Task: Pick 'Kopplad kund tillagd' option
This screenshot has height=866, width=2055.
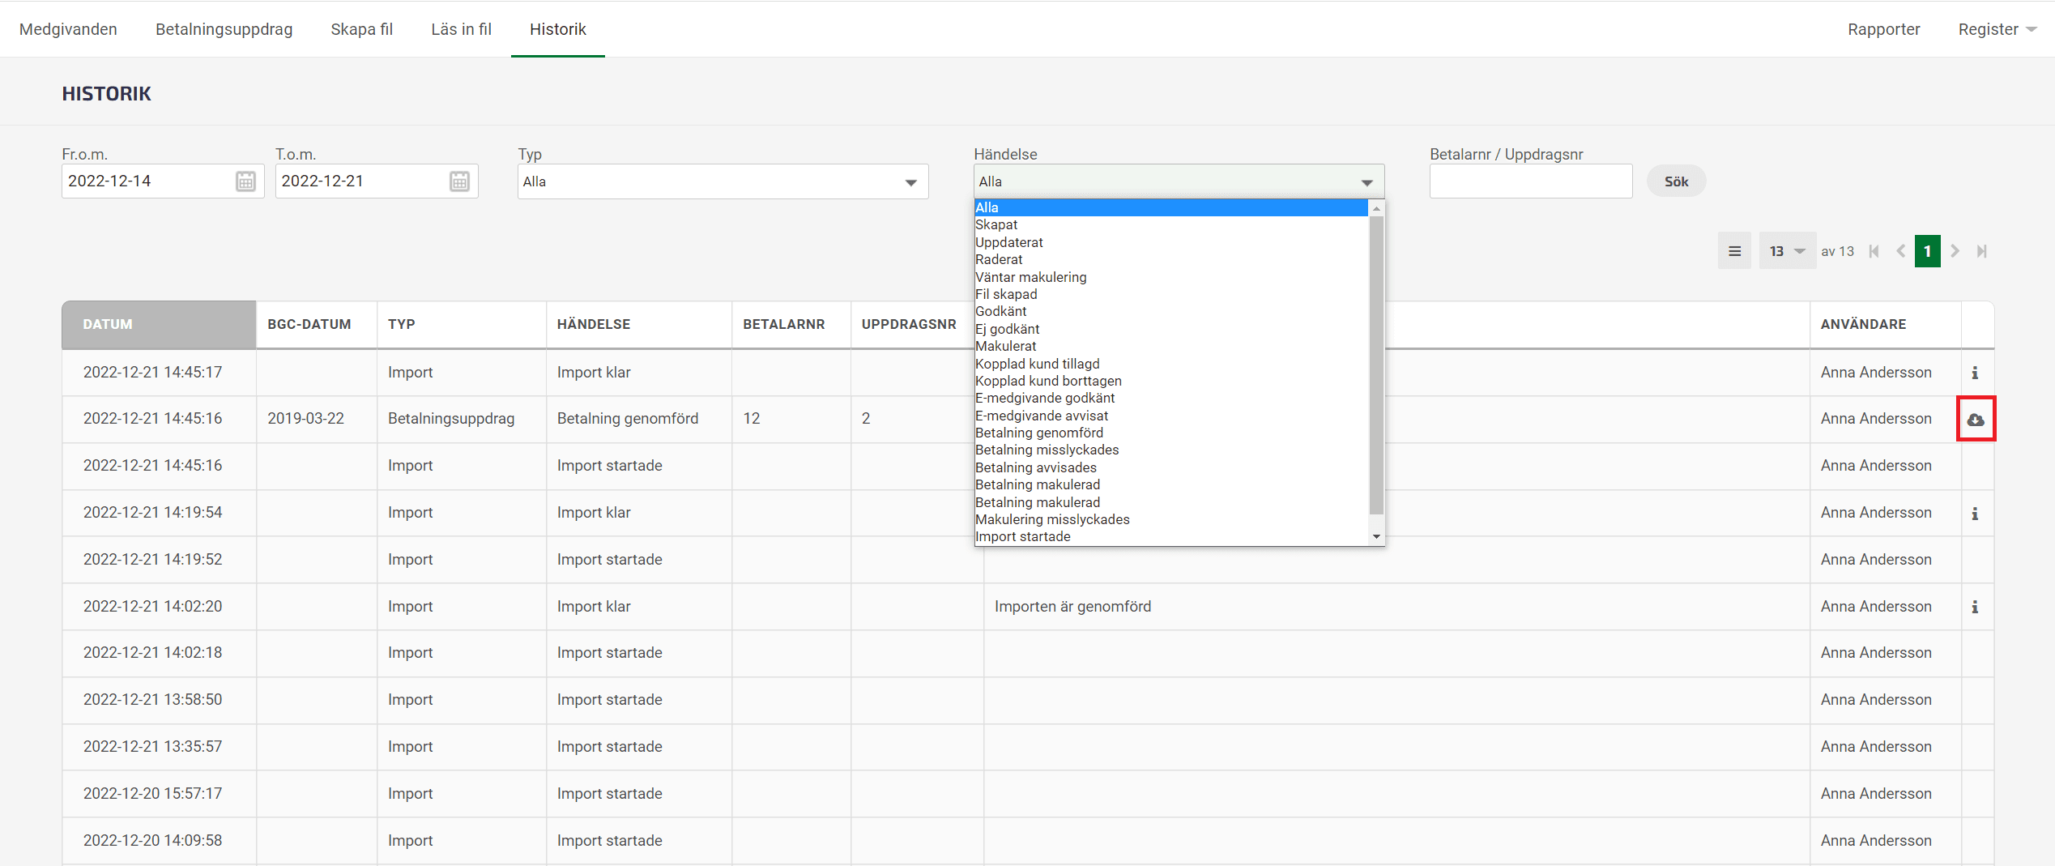Action: coord(1170,364)
